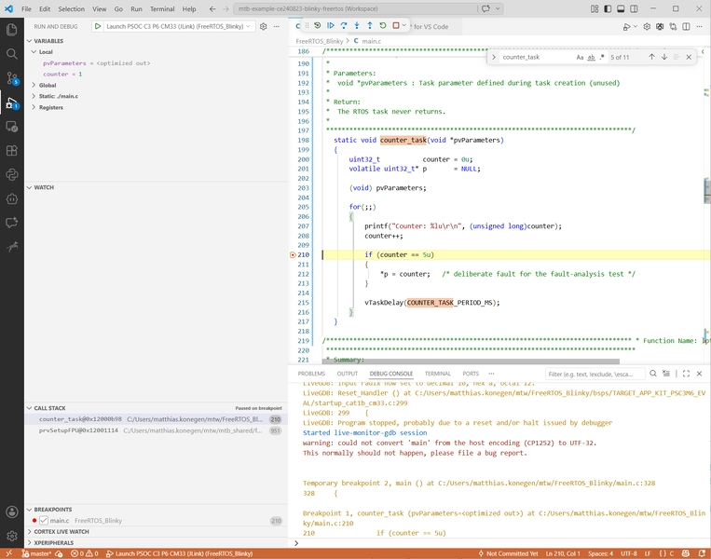This screenshot has width=711, height=559.
Task: Stop the debug session
Action: (x=396, y=26)
